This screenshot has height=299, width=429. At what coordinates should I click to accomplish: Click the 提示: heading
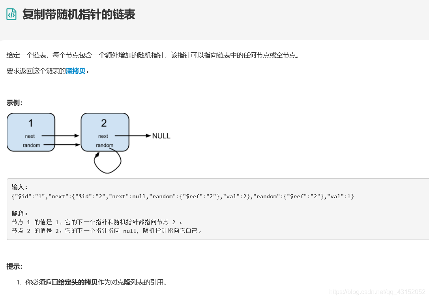(15, 266)
